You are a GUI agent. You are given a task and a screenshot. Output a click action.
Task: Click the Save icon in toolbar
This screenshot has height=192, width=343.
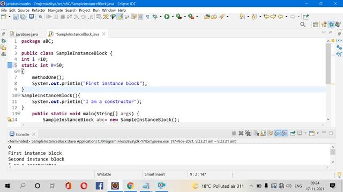pyautogui.click(x=16, y=17)
